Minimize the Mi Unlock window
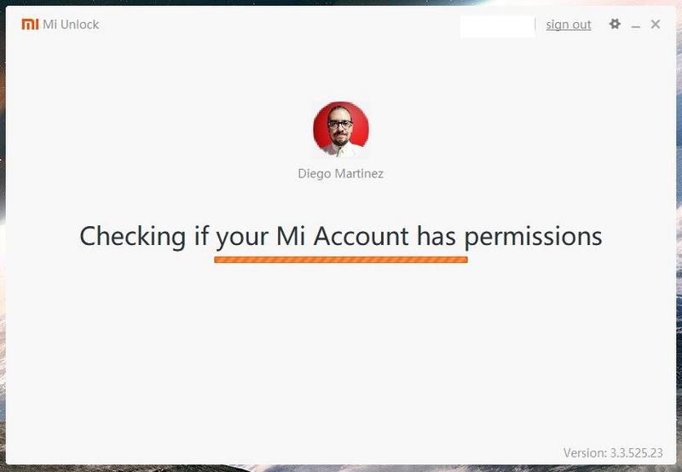The width and height of the screenshot is (682, 472). point(636,27)
